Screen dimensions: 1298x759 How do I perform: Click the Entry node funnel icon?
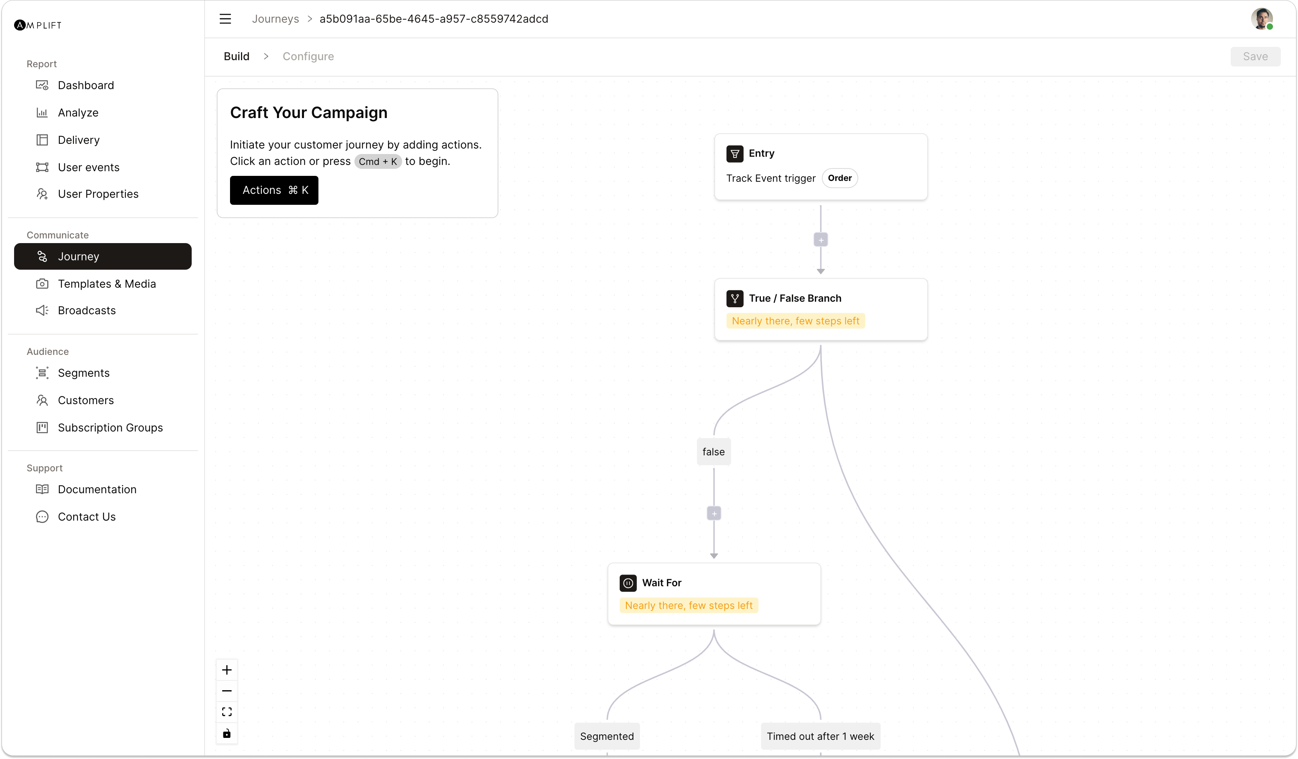click(x=735, y=153)
